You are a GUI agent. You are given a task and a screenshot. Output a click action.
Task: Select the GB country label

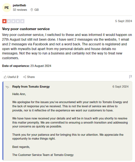pyautogui.click(x=36, y=10)
